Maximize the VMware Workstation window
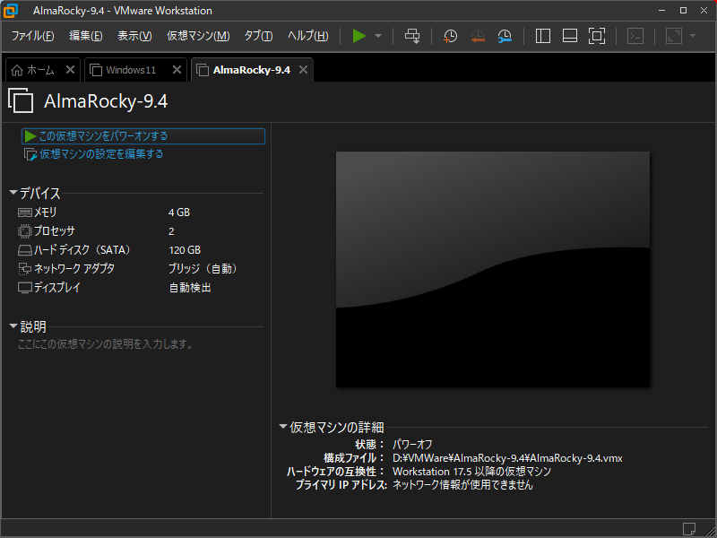Screen dimensions: 717x538 (683, 10)
